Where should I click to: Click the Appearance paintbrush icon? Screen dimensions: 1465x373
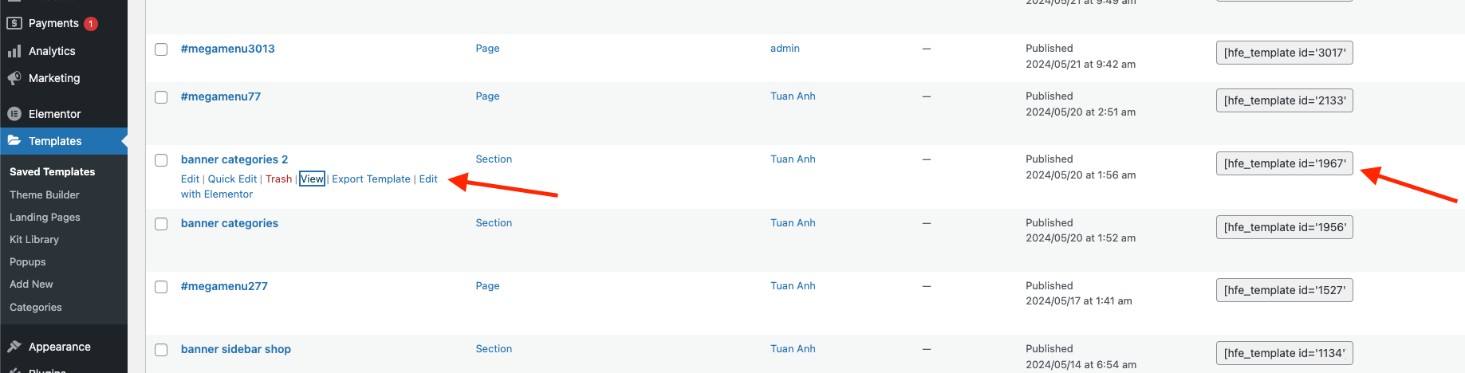14,347
